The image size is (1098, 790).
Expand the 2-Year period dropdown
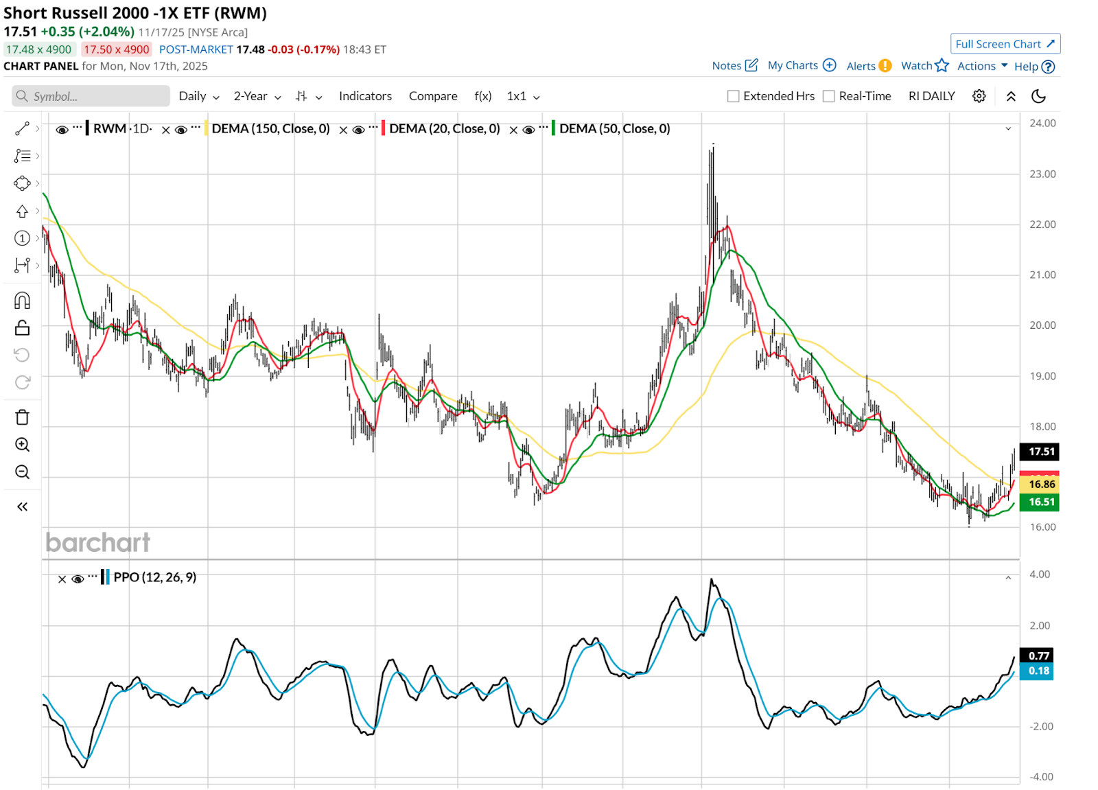click(x=257, y=96)
